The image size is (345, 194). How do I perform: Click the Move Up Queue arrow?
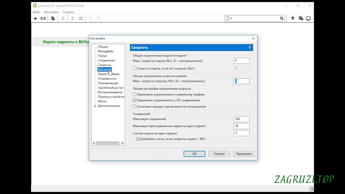coord(91,19)
